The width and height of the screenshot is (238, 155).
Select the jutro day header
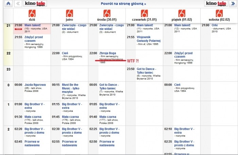pos(69,20)
